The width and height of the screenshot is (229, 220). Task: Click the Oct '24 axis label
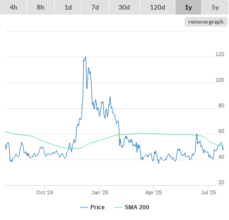[x=44, y=192]
